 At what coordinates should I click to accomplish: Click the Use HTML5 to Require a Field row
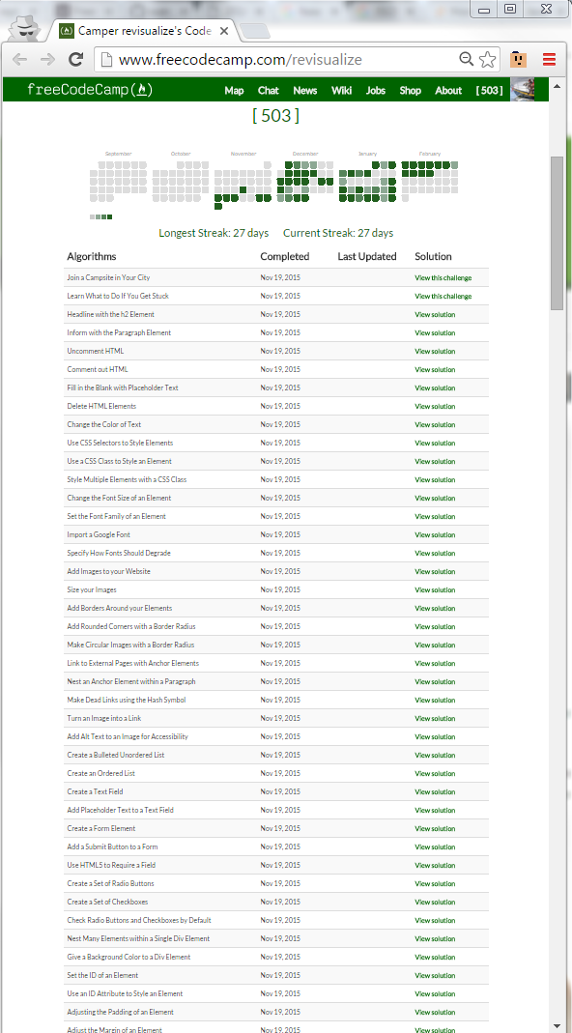click(x=276, y=866)
